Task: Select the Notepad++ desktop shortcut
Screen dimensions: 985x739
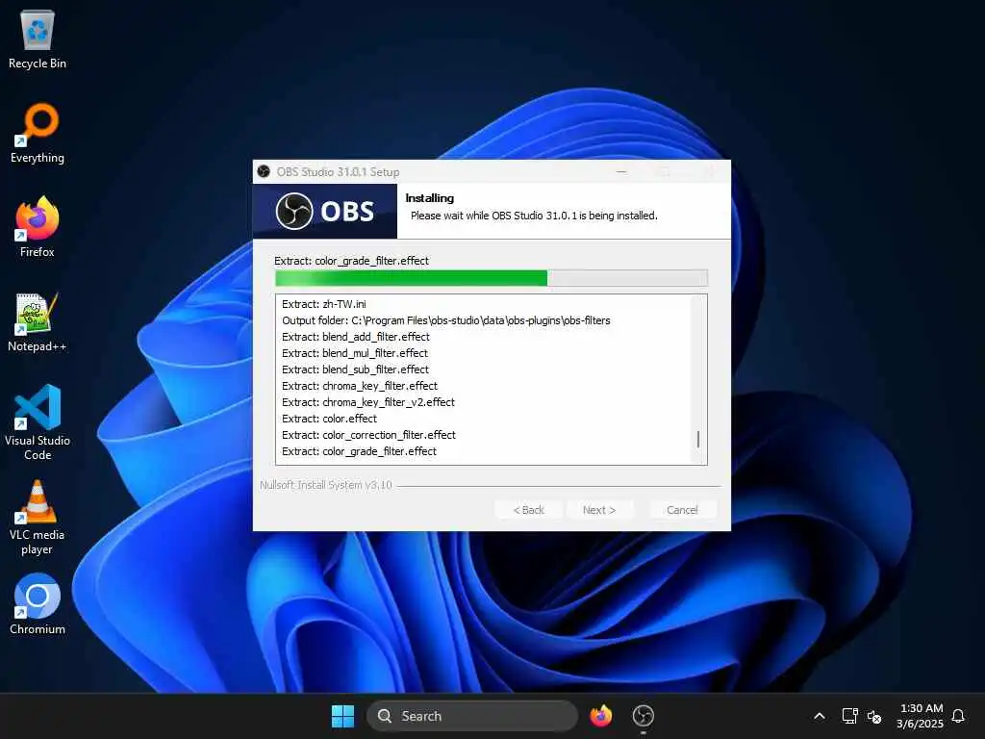Action: pyautogui.click(x=38, y=321)
